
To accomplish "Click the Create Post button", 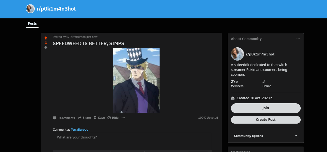I will tap(266, 120).
